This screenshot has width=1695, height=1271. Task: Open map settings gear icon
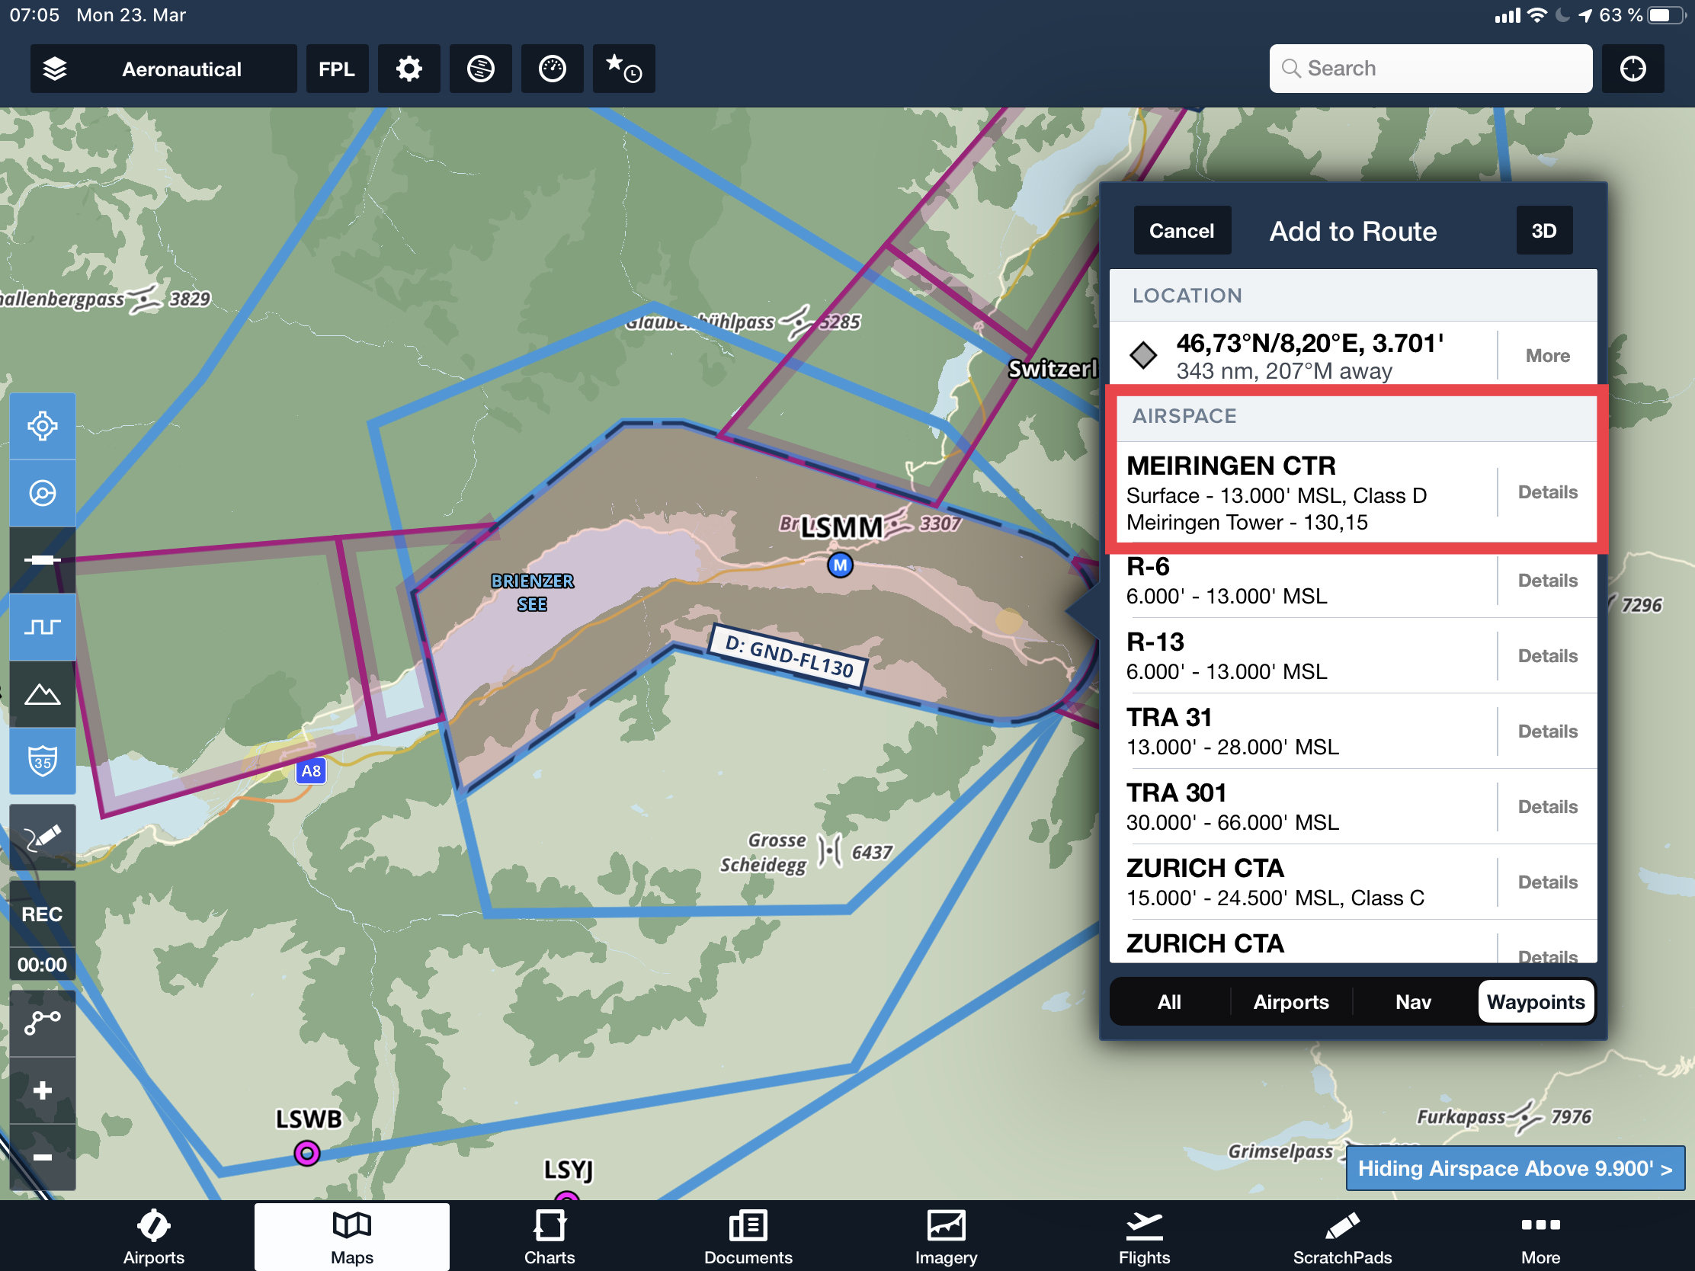click(409, 69)
